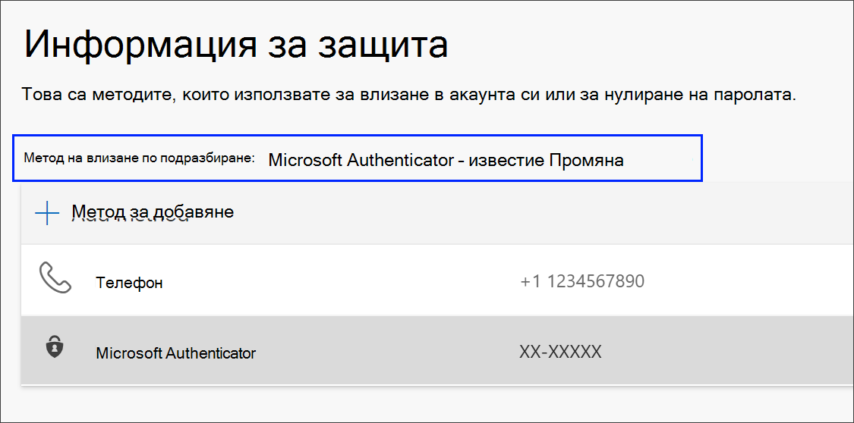Click the XX-XXXXX authenticator value
This screenshot has height=423, width=854.
point(560,352)
